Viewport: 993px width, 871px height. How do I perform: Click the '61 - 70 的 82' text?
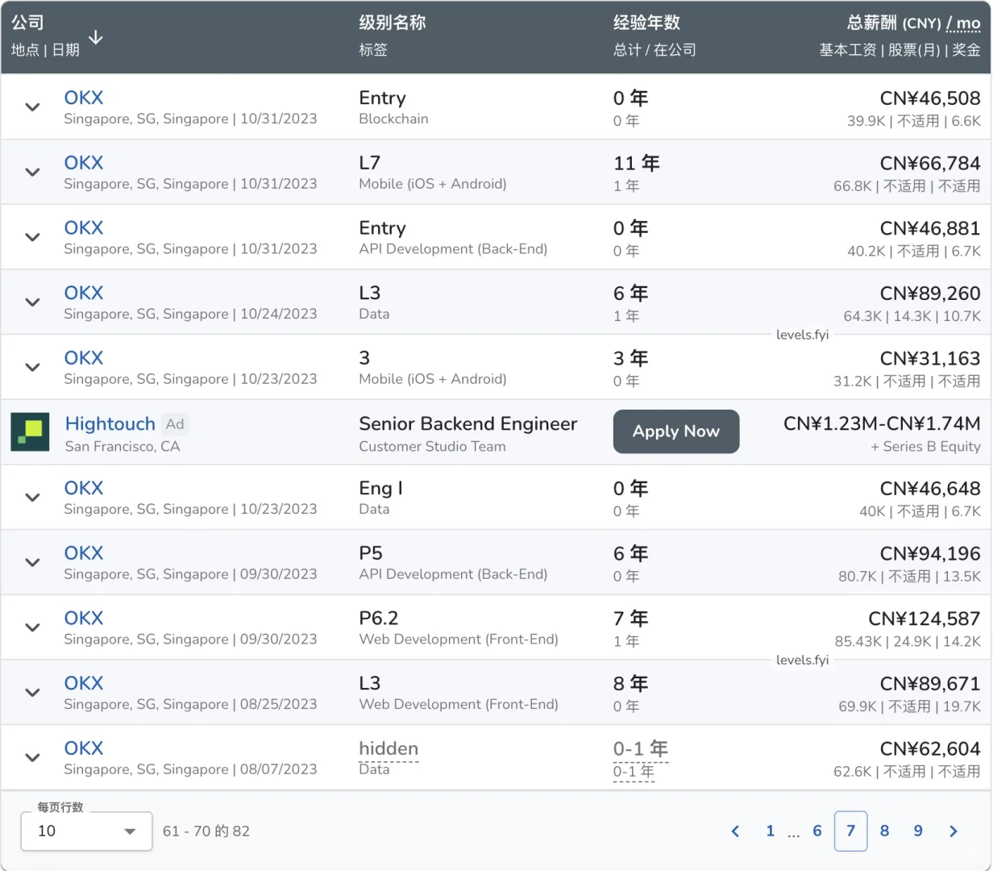tap(206, 831)
